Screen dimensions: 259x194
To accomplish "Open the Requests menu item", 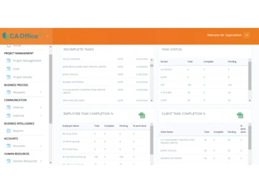I will pos(19,92).
